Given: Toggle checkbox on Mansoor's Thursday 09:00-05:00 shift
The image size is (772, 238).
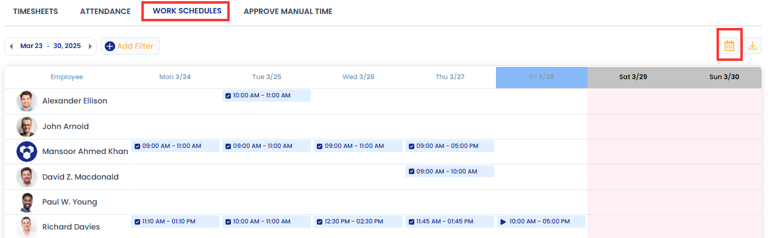Looking at the screenshot, I should 411,146.
